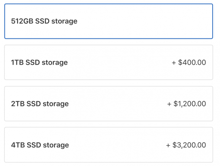This screenshot has width=220, height=166.
Task: Choose the 1TB SSD storage option
Action: click(109, 62)
